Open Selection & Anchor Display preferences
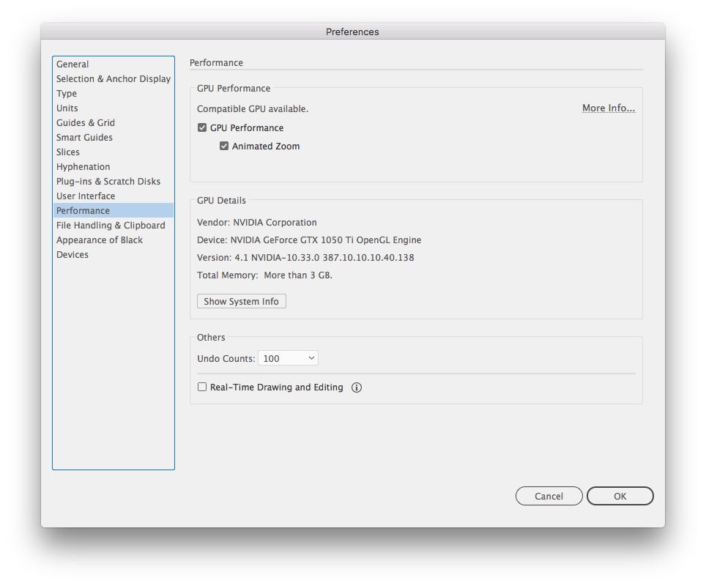Viewport: 706px width, 586px height. [x=113, y=78]
